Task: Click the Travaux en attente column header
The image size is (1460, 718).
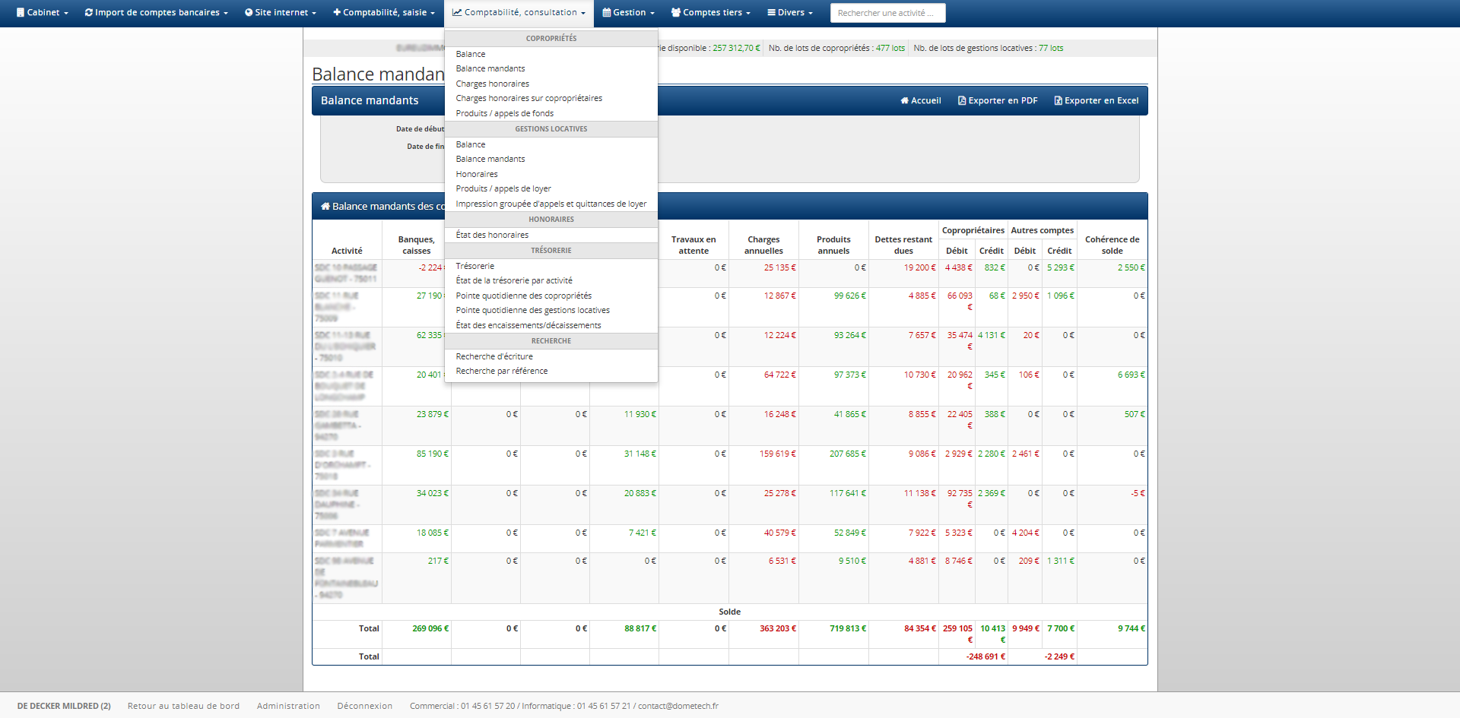Action: 693,245
